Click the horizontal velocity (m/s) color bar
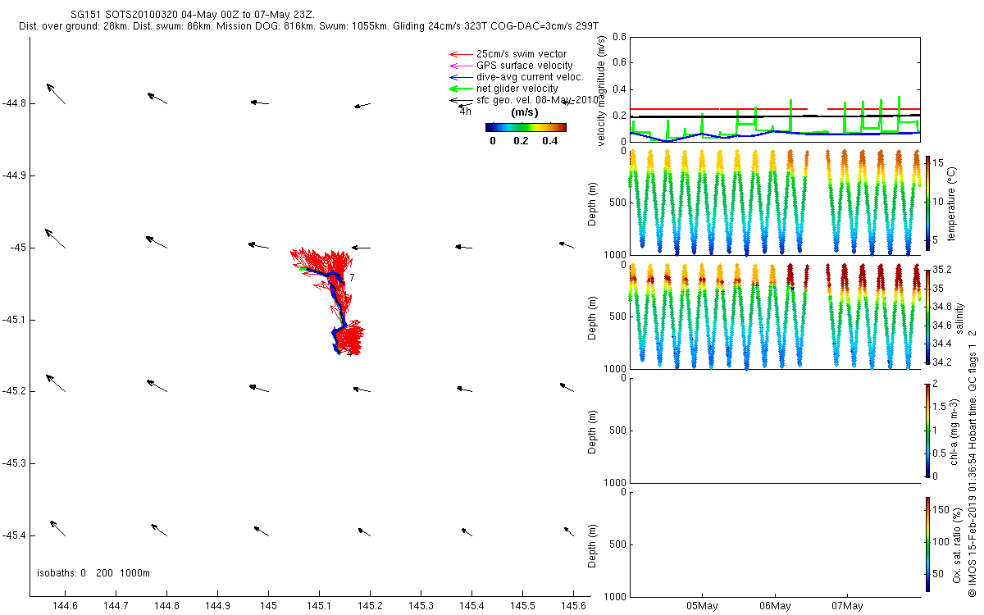 (x=526, y=127)
